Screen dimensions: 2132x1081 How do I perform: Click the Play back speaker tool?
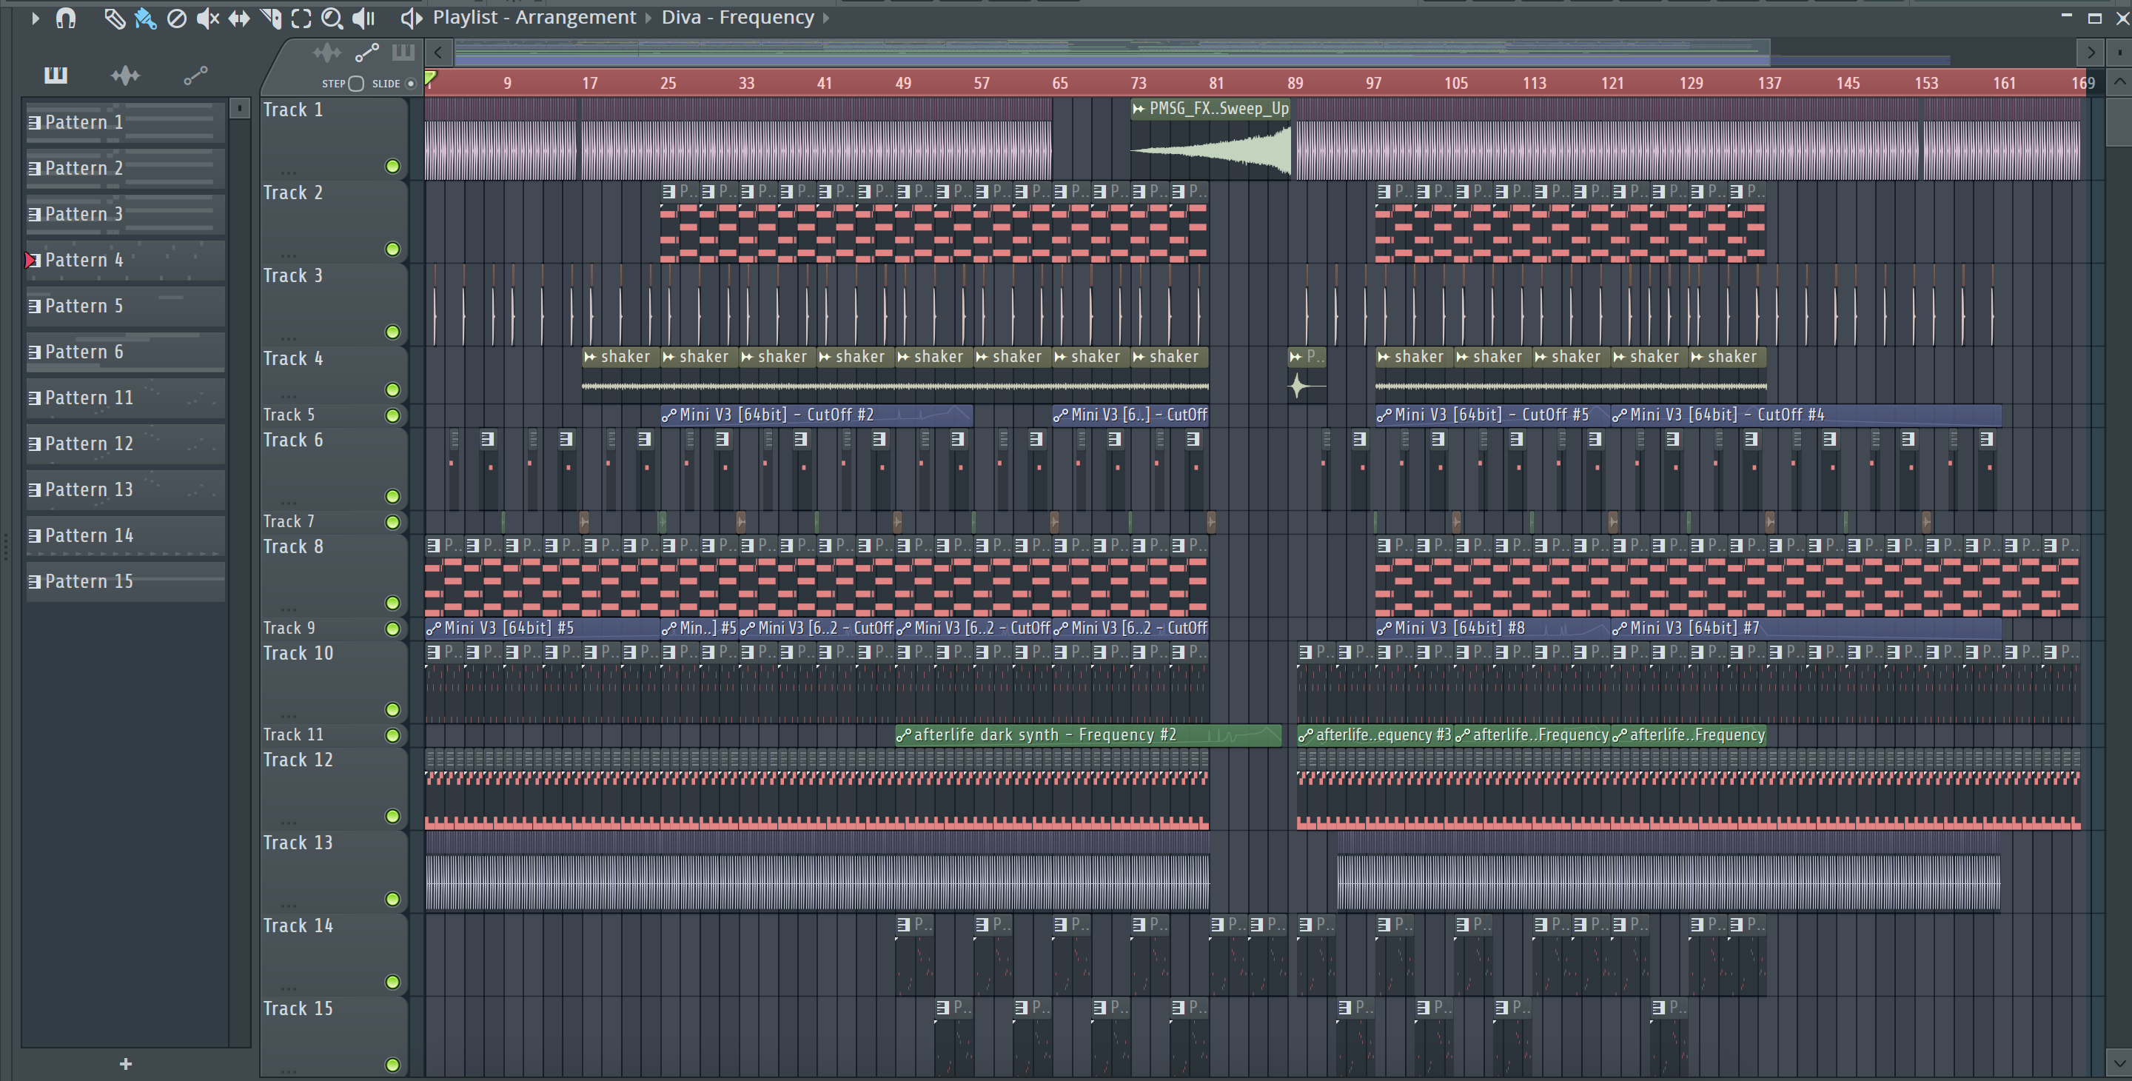click(x=363, y=17)
